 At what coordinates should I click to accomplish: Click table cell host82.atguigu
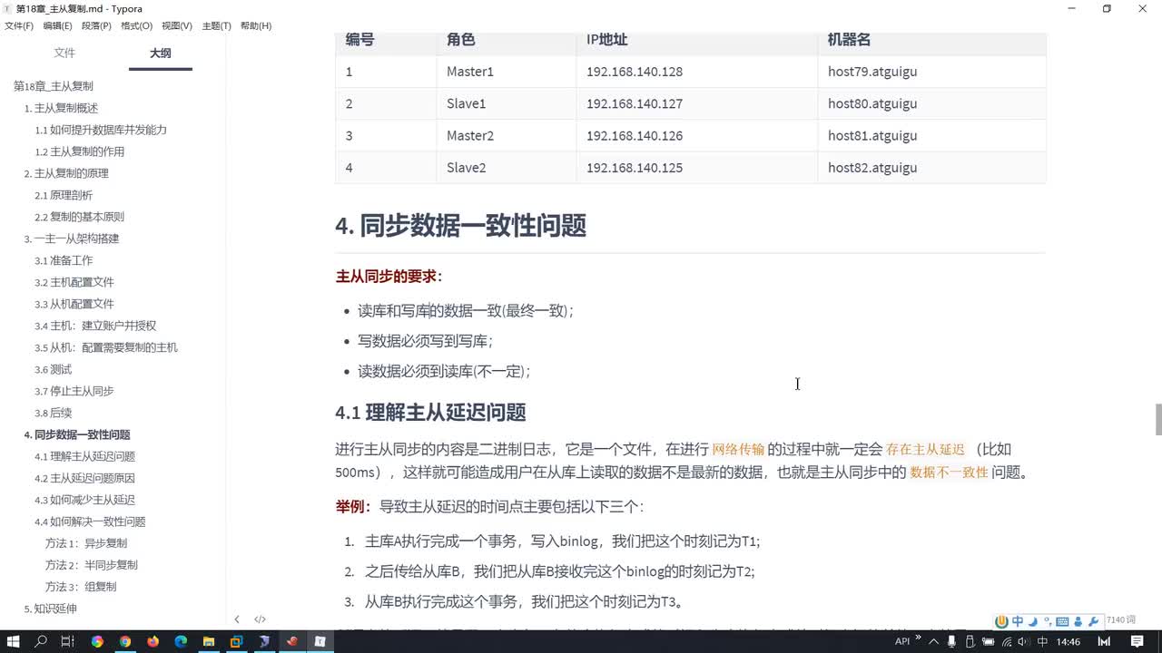point(872,168)
